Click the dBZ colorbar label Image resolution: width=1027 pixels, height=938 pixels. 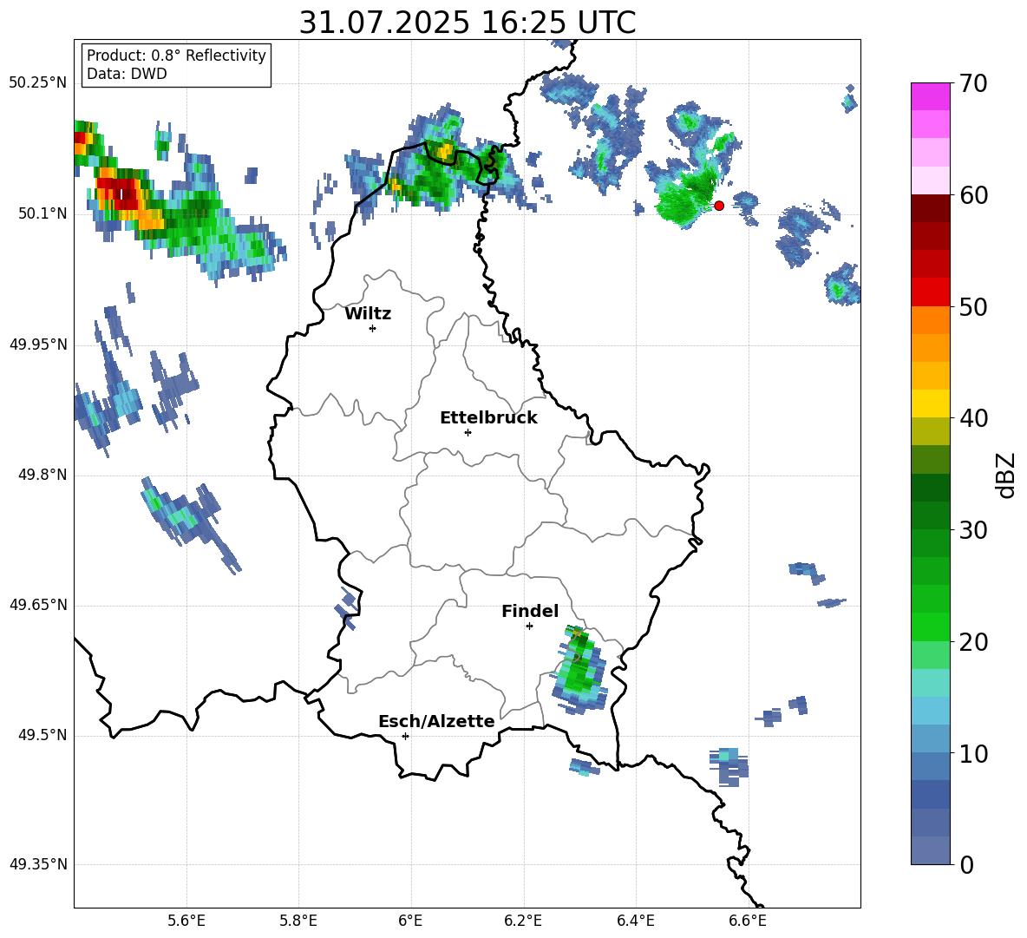point(1006,475)
